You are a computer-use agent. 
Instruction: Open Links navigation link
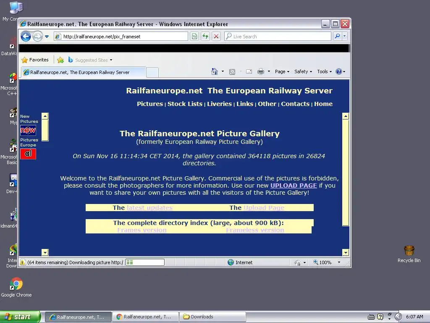245,104
